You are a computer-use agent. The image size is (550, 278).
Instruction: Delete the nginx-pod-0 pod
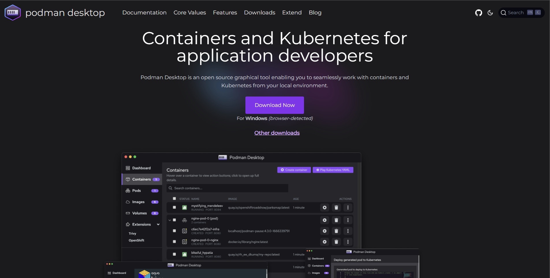coord(336,220)
